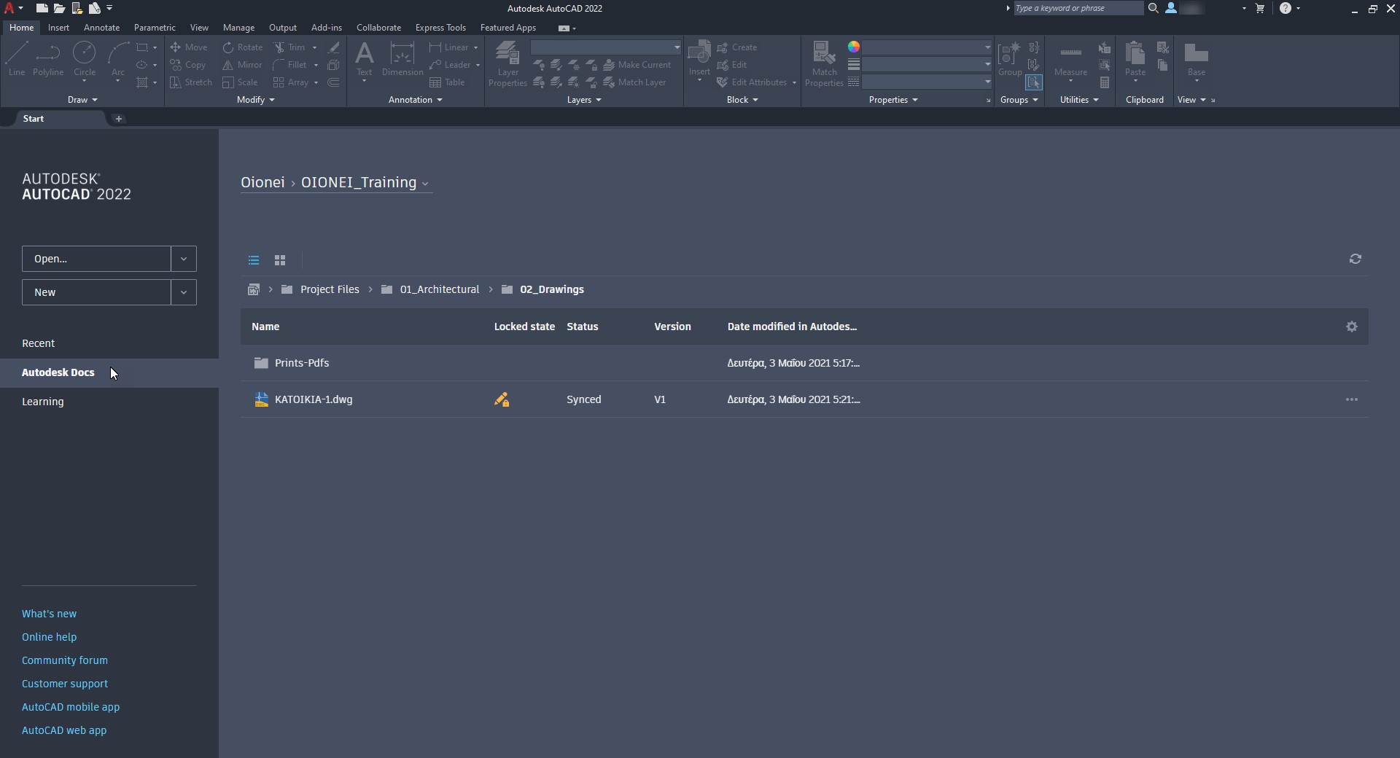
Task: Switch to list view
Action: (254, 260)
